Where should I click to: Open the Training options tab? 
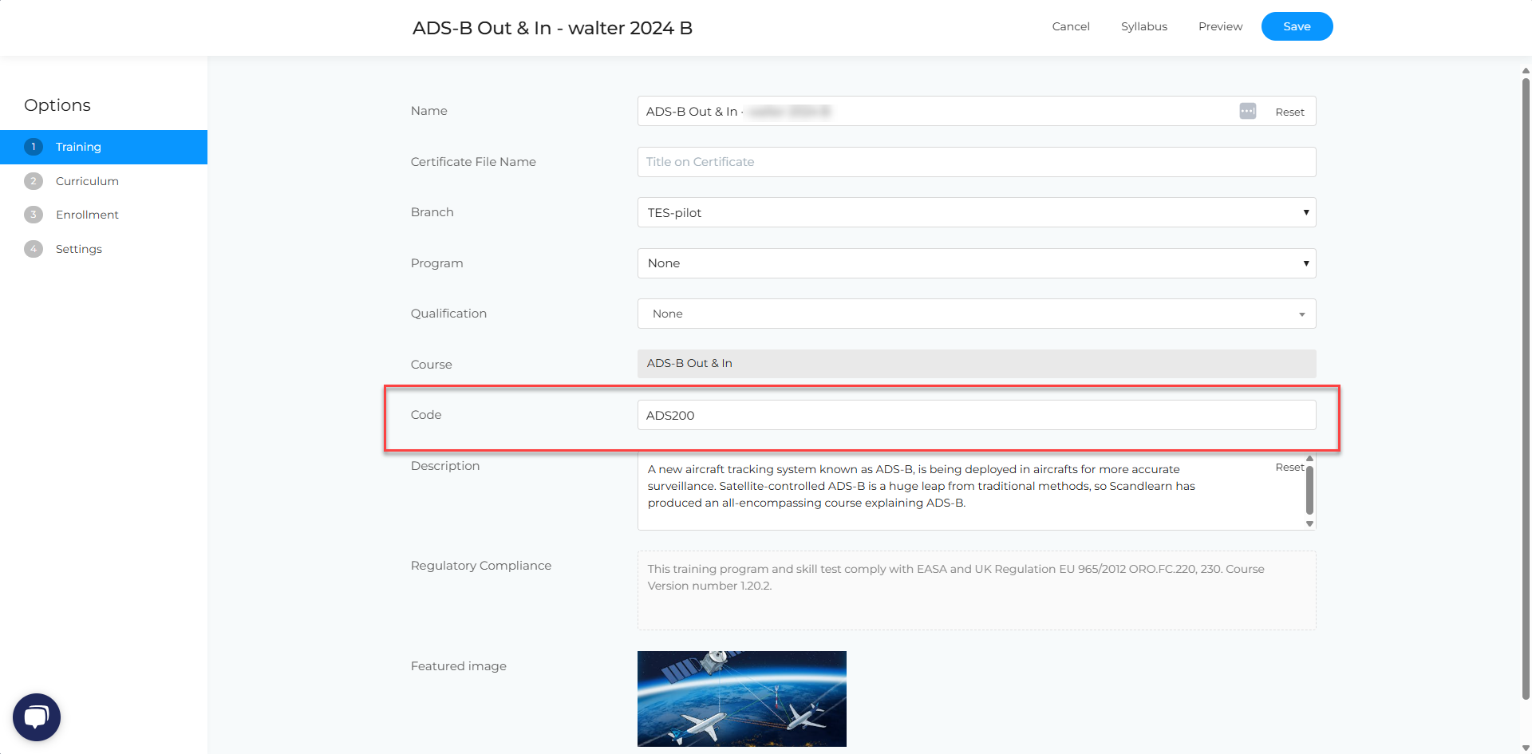click(x=104, y=147)
